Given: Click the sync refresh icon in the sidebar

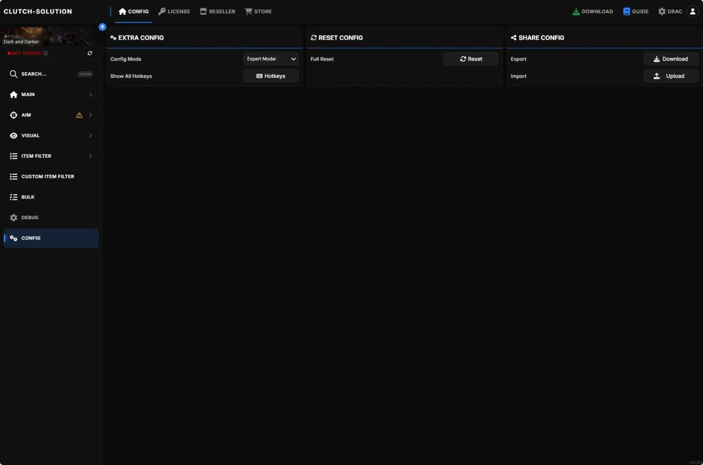Looking at the screenshot, I should 90,53.
